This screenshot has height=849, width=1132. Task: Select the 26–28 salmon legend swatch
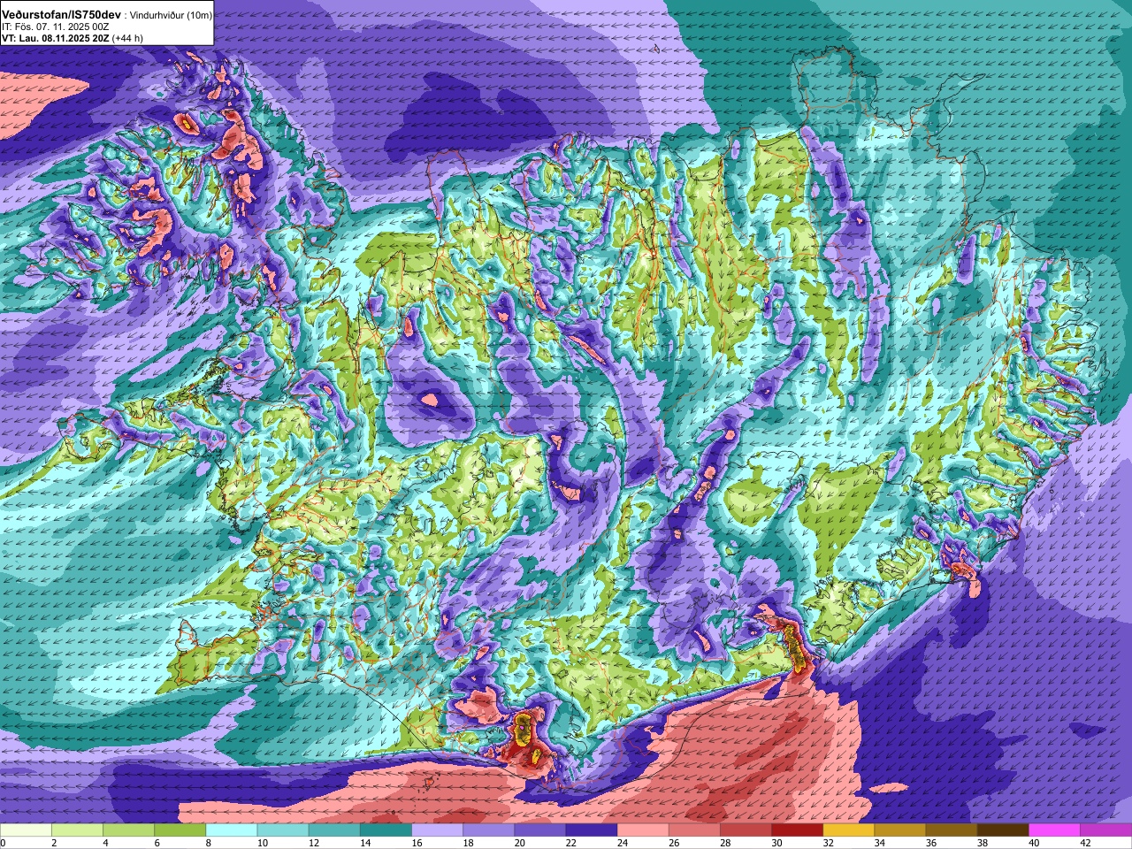694,830
